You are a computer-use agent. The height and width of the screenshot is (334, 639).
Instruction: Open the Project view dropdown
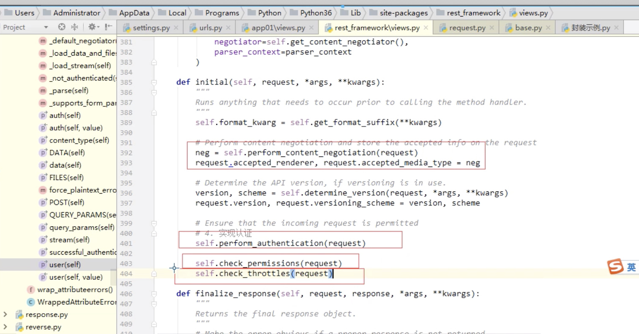pyautogui.click(x=46, y=27)
